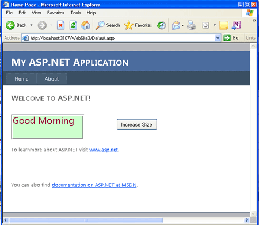Open the Edit menu
The height and width of the screenshot is (225, 259).
[x=22, y=13]
